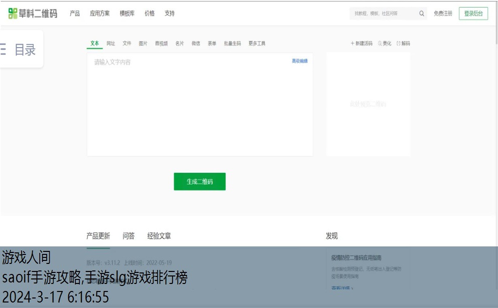
Task: Click the 免费注册 link
Action: click(443, 14)
